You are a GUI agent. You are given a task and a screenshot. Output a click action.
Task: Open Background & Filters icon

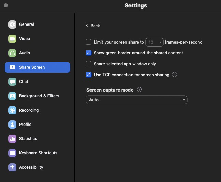pos(12,96)
